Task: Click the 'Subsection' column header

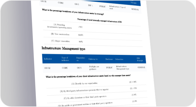Action: tap(119, 59)
